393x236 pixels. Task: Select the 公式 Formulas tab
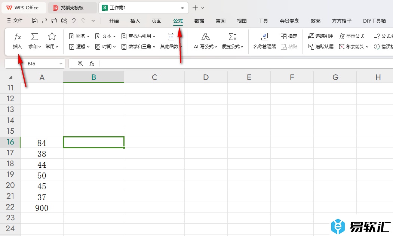(178, 21)
